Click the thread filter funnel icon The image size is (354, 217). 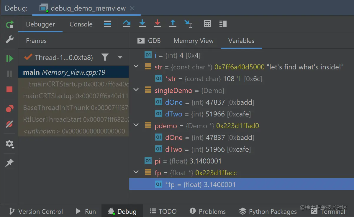(x=105, y=57)
